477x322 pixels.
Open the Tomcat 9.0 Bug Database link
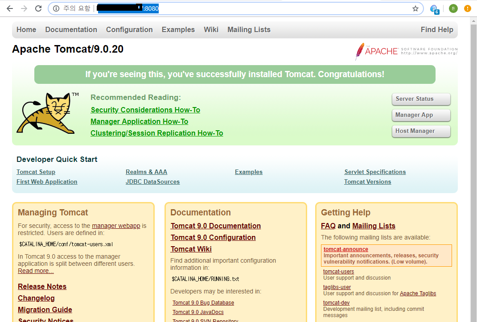point(203,303)
